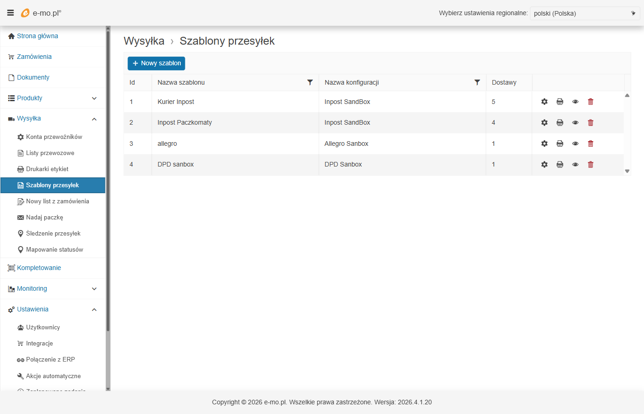Click the sidebar vertical scrollbar
This screenshot has height=414, width=644.
(108, 184)
